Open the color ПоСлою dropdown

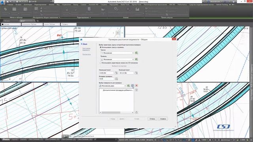click(x=11, y=24)
